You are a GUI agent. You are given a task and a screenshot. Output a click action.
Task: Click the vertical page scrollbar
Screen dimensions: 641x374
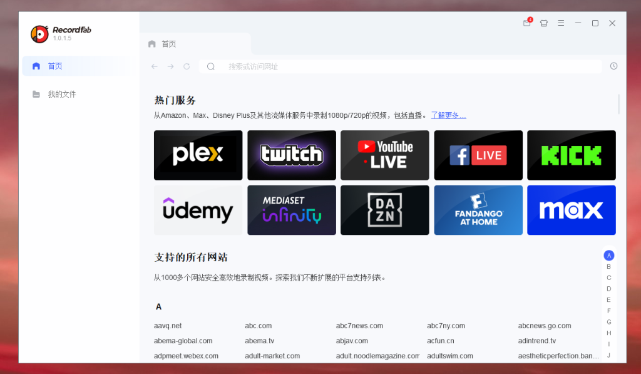618,105
